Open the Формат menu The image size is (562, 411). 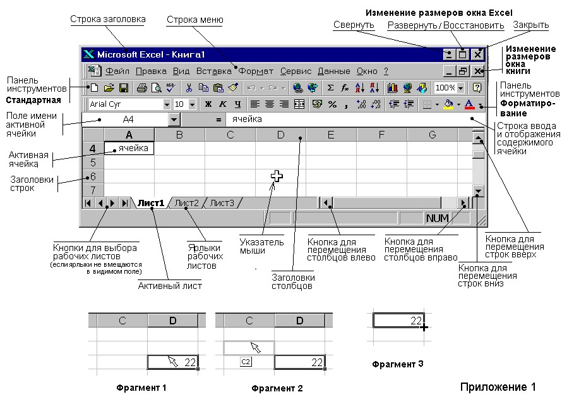(256, 71)
